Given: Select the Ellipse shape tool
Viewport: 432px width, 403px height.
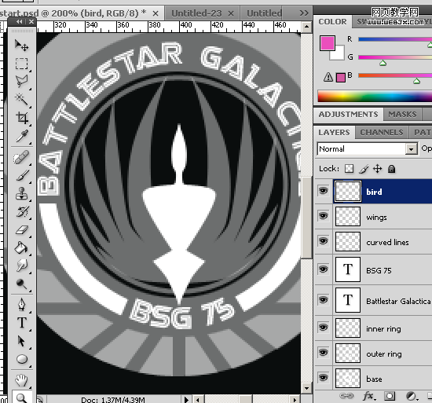Looking at the screenshot, I should tap(21, 359).
